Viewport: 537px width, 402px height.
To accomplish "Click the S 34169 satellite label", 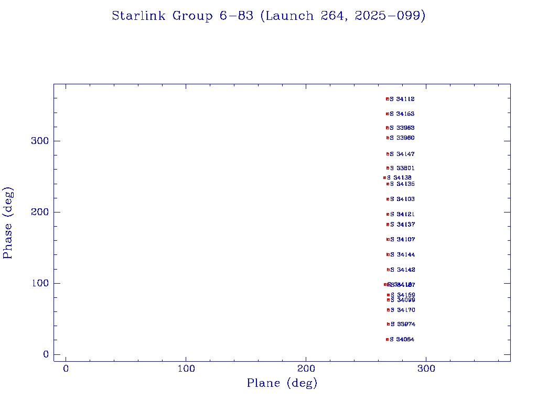I will [403, 295].
